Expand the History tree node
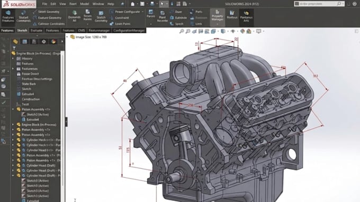This screenshot has width=360, height=202. [13, 59]
